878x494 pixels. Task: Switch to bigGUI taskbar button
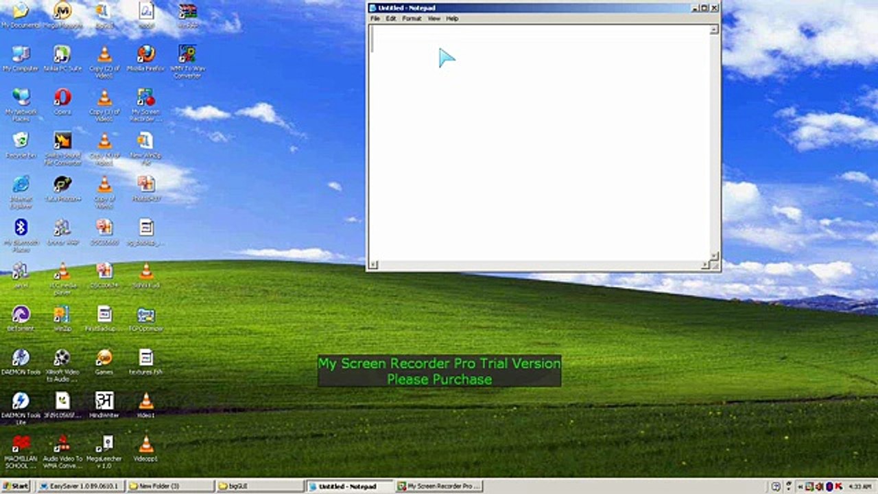click(259, 486)
